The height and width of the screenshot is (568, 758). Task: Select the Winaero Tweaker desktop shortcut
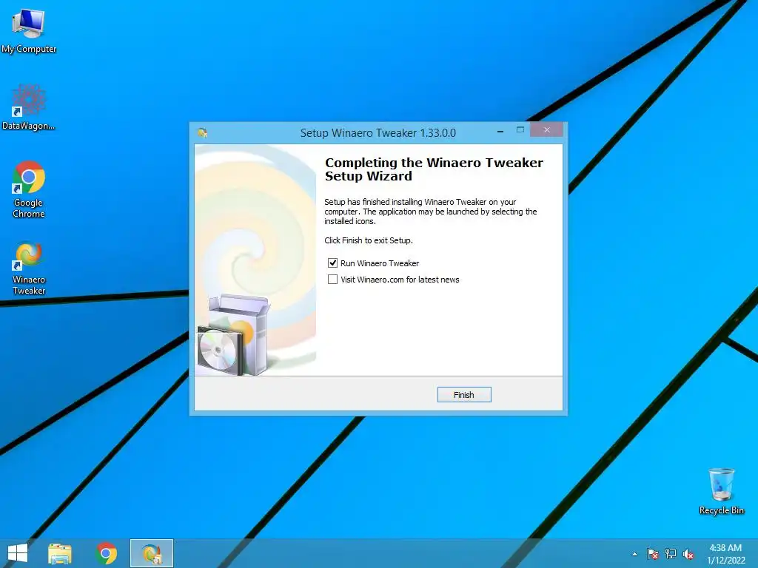[29, 268]
